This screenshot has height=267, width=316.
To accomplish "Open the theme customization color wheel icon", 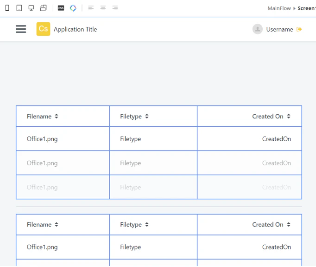I will [x=73, y=8].
